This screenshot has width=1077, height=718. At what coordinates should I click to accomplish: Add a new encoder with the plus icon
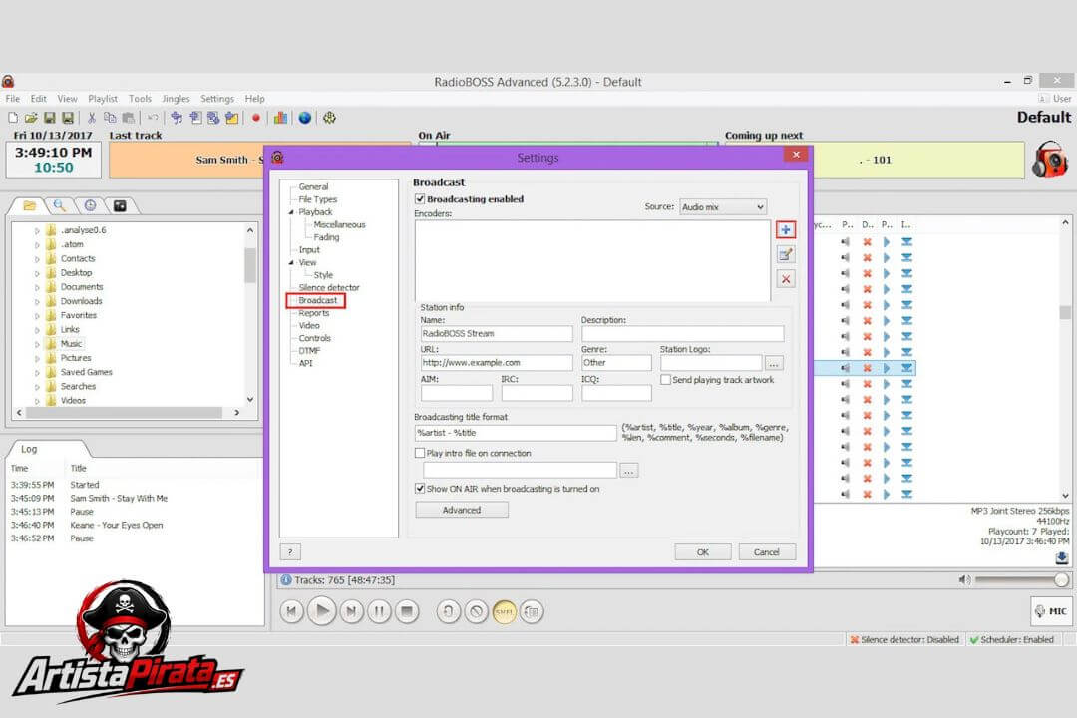click(x=786, y=229)
